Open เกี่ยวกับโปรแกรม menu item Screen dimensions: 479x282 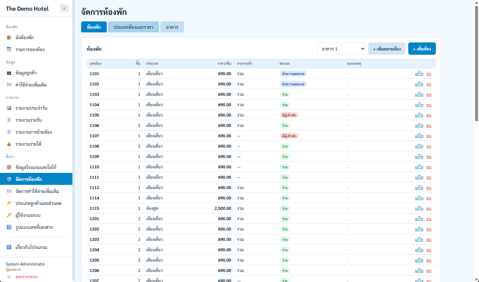36,247
